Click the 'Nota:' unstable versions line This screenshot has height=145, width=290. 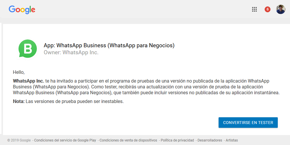[x=68, y=102]
